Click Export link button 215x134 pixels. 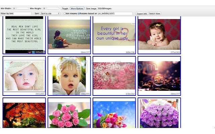pyautogui.click(x=142, y=13)
